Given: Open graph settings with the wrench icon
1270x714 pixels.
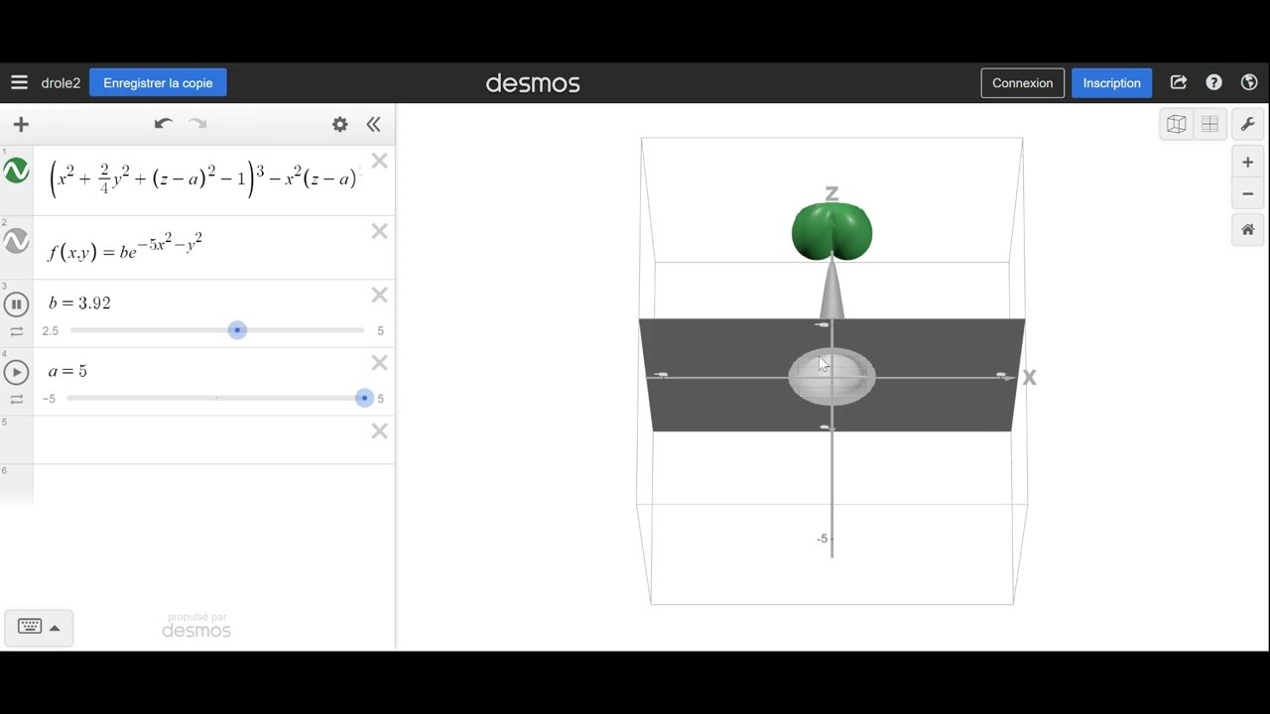Looking at the screenshot, I should tap(1247, 124).
